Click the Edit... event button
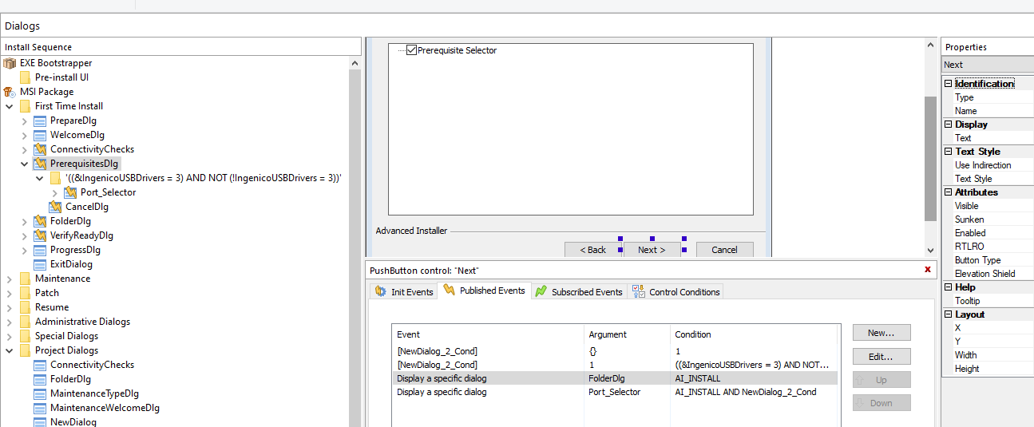 tap(881, 356)
